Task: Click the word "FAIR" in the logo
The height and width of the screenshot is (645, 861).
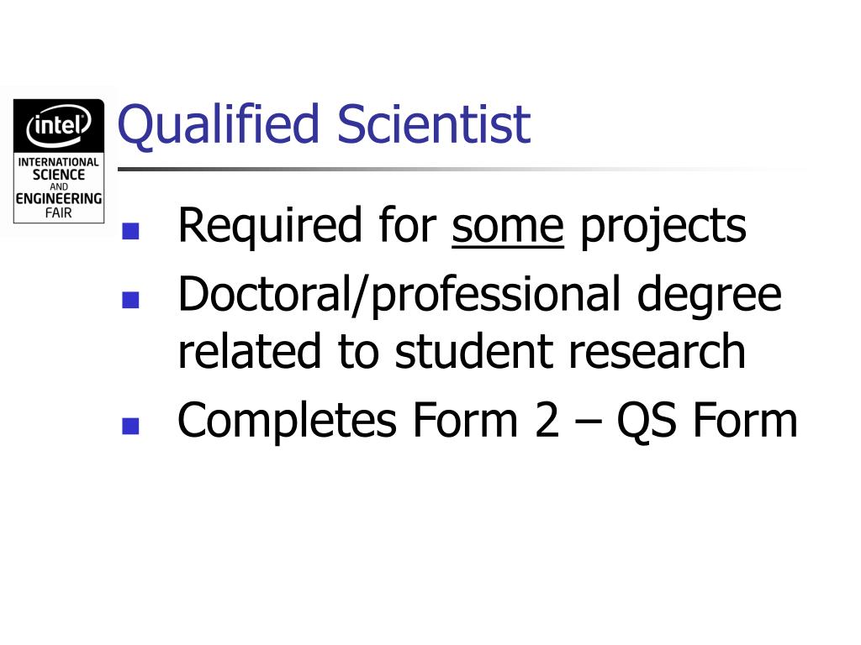Action: (x=59, y=212)
